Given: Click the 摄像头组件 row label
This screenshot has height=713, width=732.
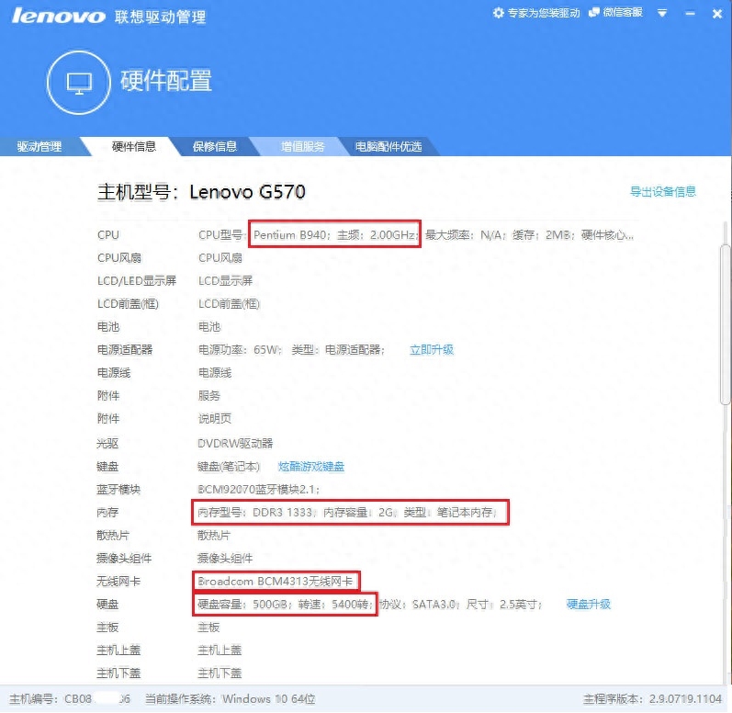Looking at the screenshot, I should tap(124, 559).
